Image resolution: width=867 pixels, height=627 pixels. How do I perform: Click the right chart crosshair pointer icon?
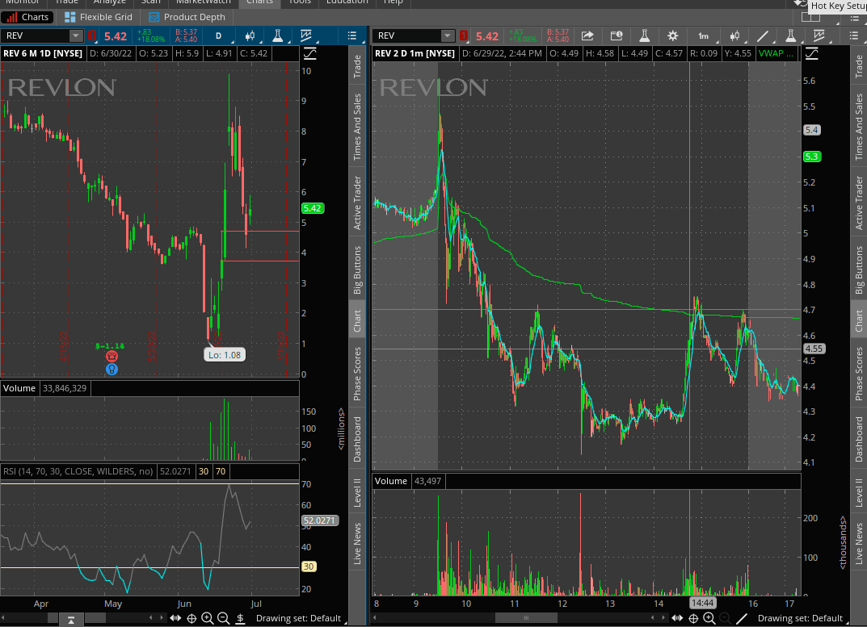pos(693,618)
